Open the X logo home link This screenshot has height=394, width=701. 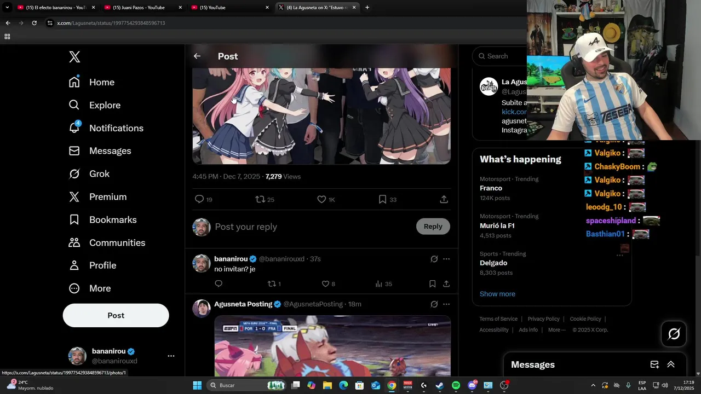coord(74,57)
